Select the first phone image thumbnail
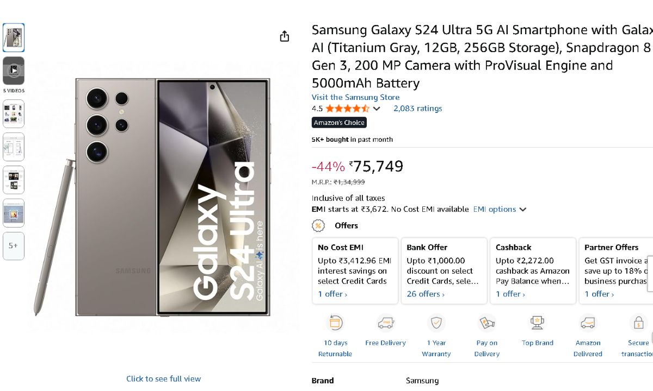Image resolution: width=653 pixels, height=391 pixels. tap(14, 37)
